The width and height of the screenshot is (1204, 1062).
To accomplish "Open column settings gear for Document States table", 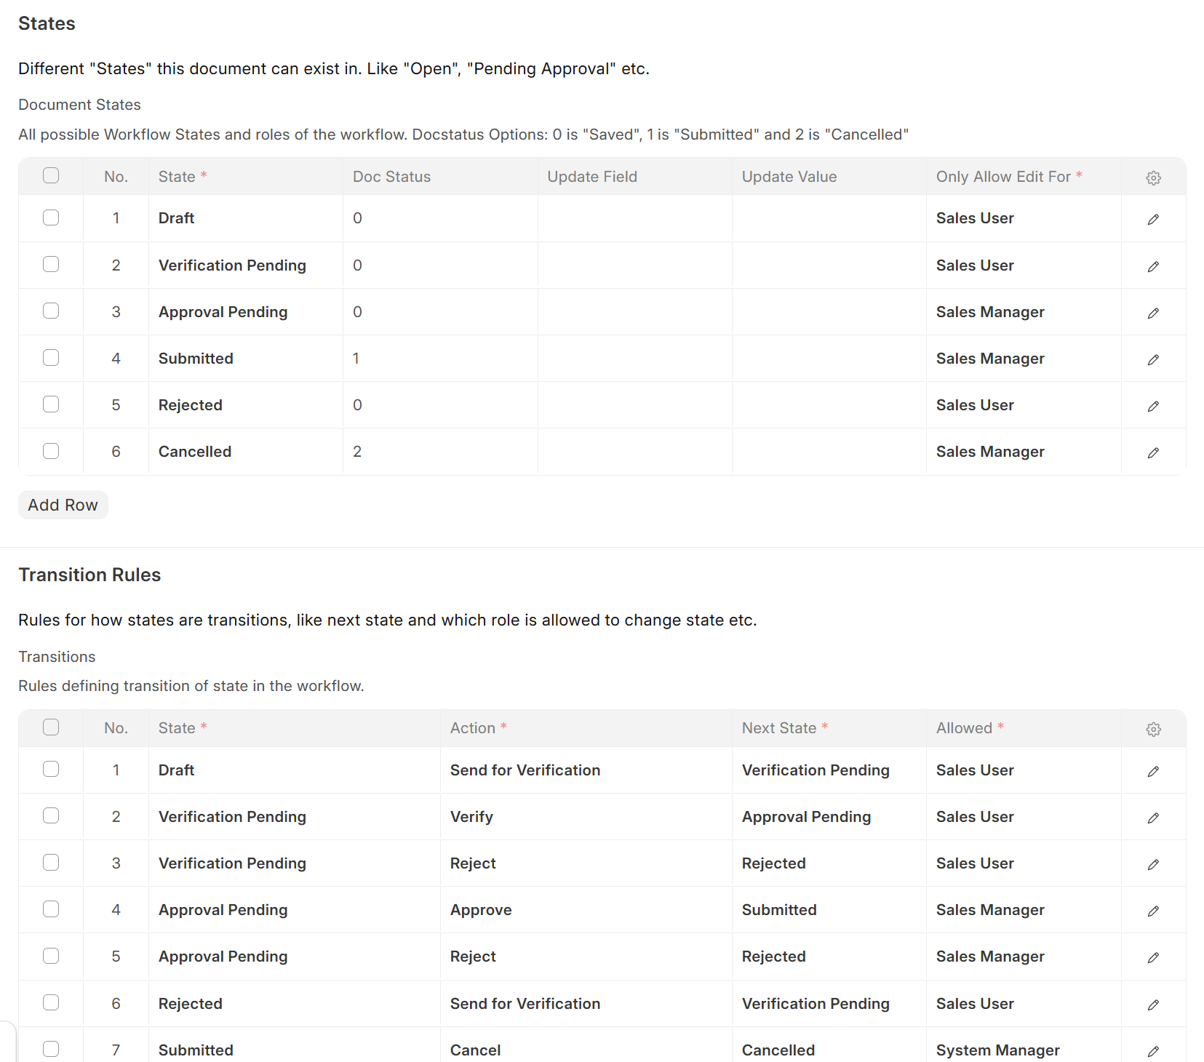I will coord(1153,177).
